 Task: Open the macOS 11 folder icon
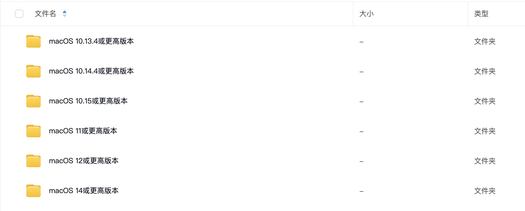[33, 131]
